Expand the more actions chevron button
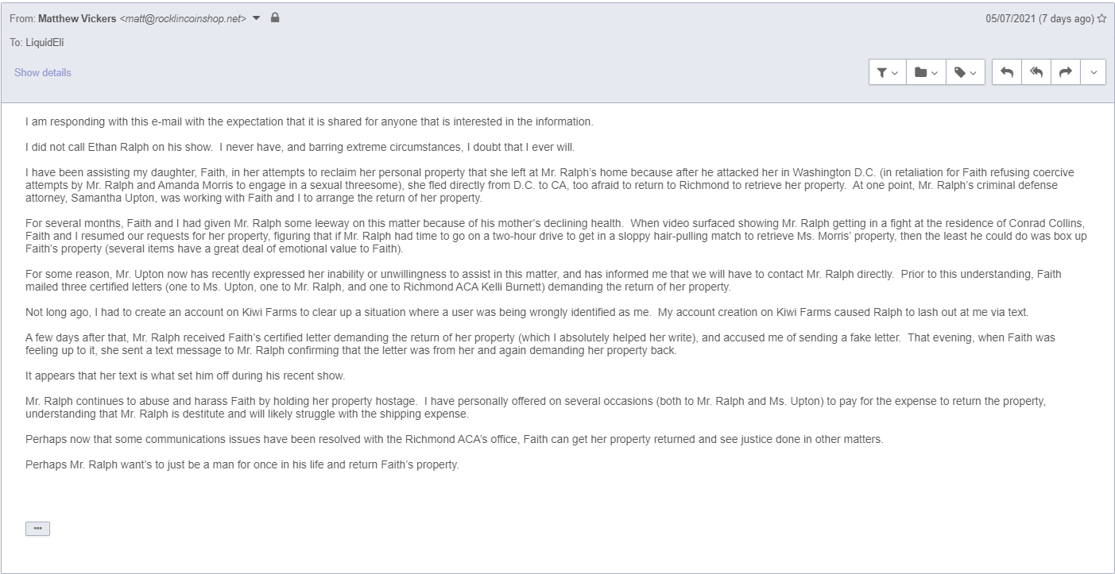This screenshot has height=574, width=1115. point(1093,72)
